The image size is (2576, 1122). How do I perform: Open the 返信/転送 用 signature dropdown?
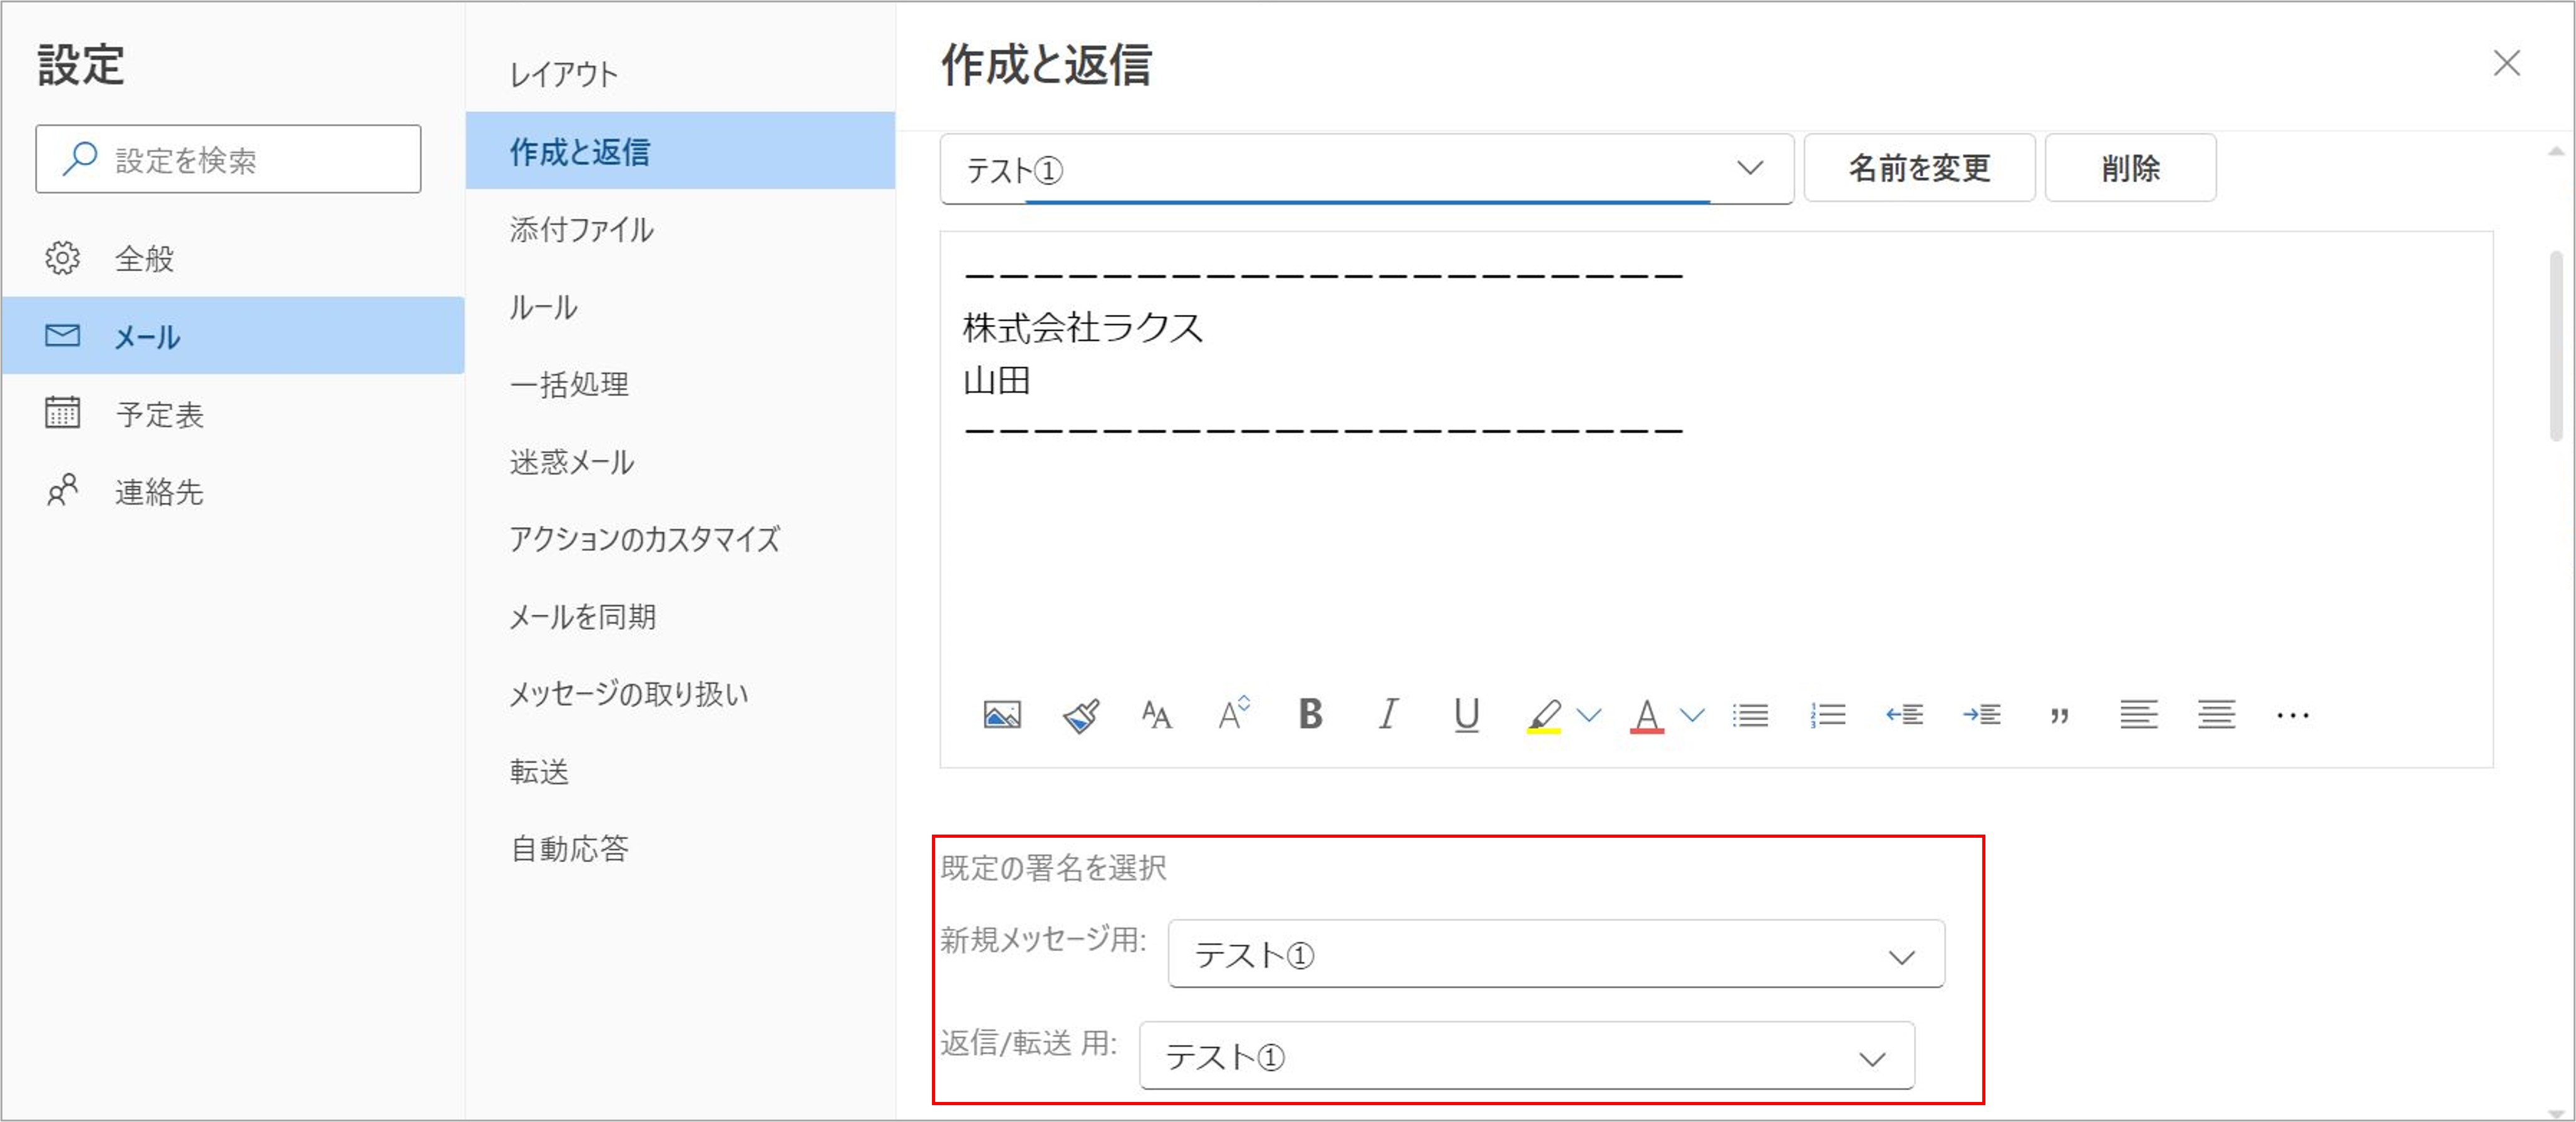point(1527,1056)
